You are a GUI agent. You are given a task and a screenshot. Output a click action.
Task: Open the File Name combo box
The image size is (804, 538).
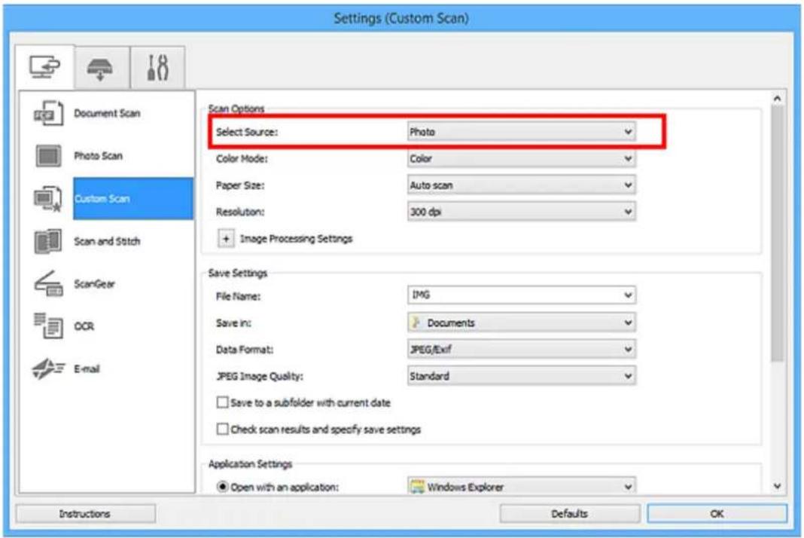tap(522, 295)
